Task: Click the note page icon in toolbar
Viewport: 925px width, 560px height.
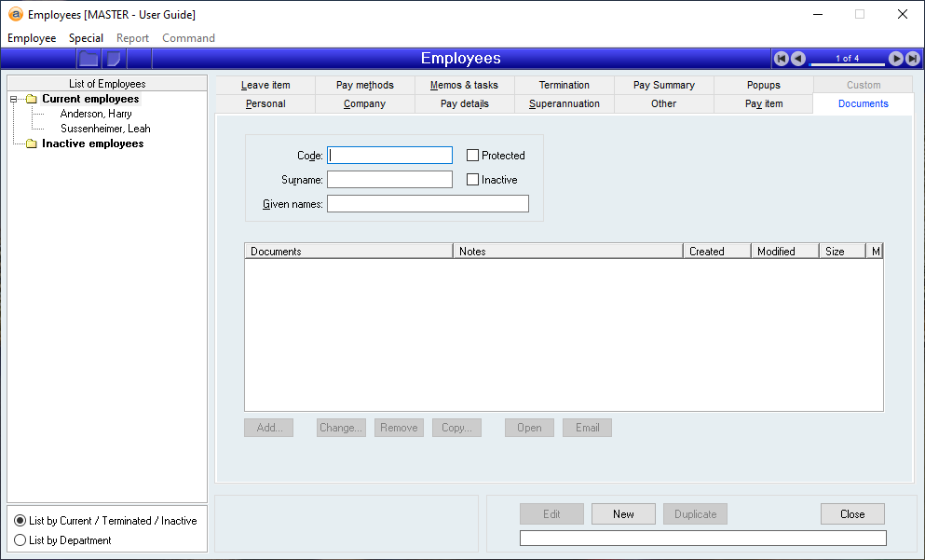Action: point(114,59)
